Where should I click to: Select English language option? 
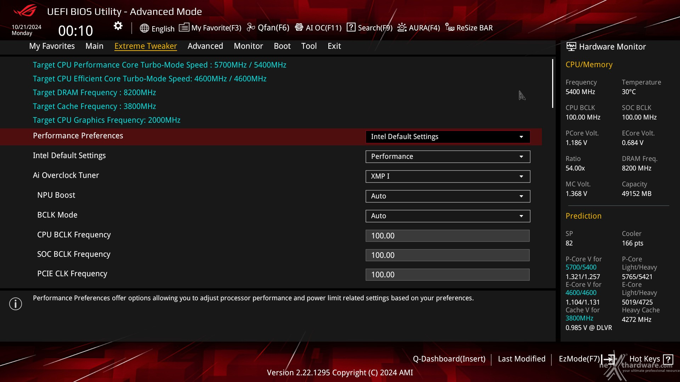pos(163,29)
